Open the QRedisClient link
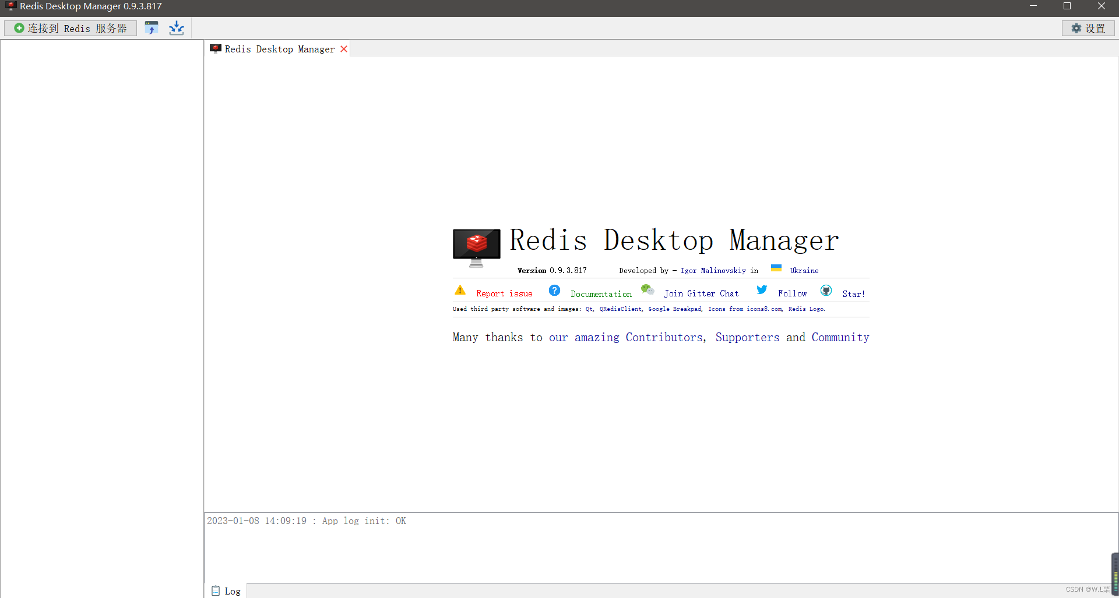The image size is (1119, 598). [621, 309]
